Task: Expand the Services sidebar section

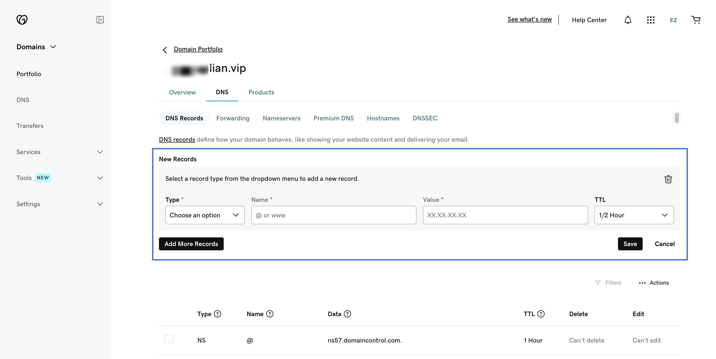Action: click(x=100, y=152)
